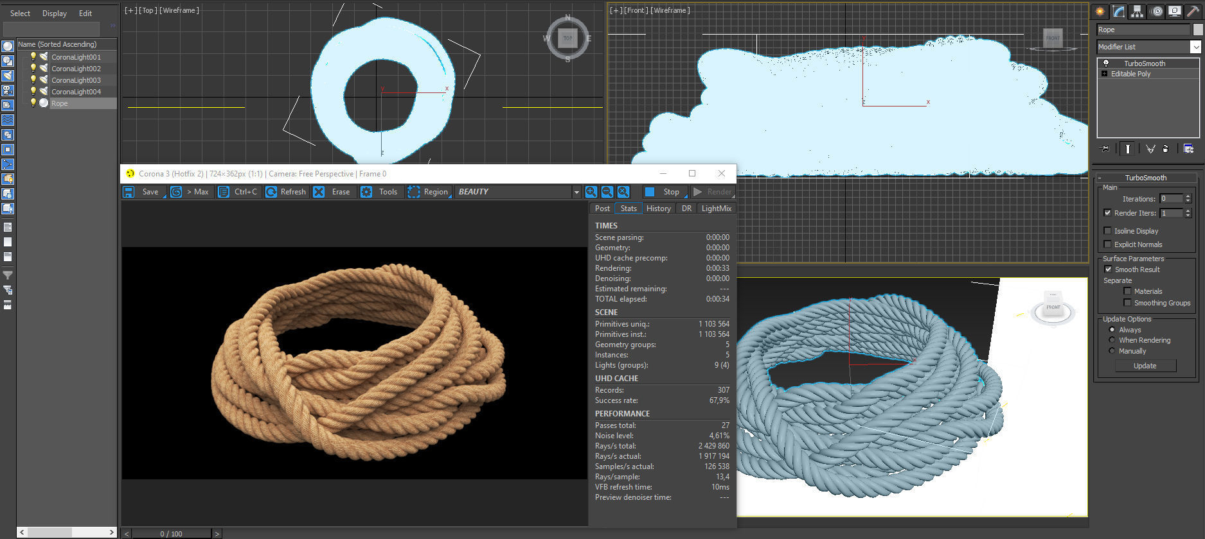This screenshot has height=539, width=1205.
Task: Toggle the Display Lights filter in Scene Explorer
Action: (8, 76)
